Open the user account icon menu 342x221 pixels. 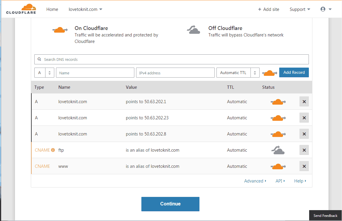point(326,9)
